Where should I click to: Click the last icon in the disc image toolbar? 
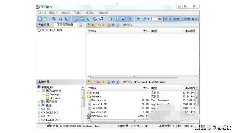click(x=118, y=25)
